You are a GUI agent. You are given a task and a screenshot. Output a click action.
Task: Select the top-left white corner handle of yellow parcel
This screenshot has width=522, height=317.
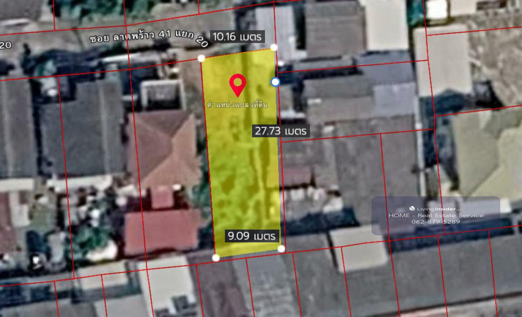pos(201,58)
